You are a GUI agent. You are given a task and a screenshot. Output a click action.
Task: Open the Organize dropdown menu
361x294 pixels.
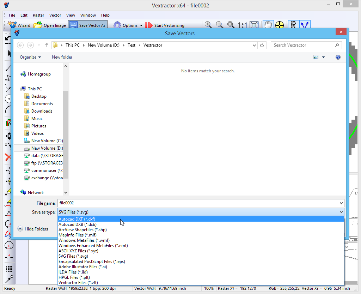[30, 57]
